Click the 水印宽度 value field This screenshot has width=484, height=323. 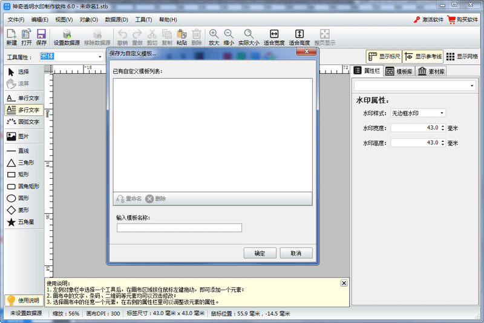tap(415, 128)
